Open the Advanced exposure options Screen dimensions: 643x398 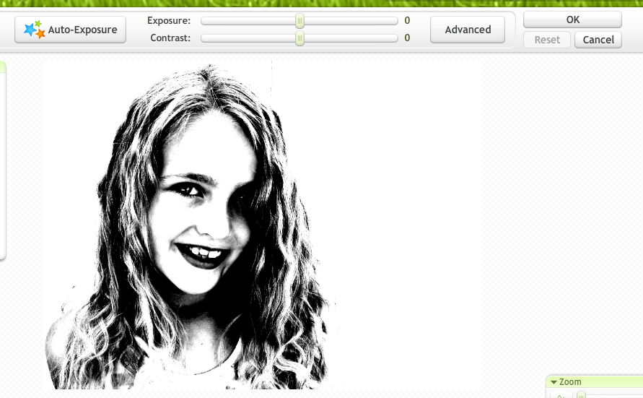tap(468, 30)
